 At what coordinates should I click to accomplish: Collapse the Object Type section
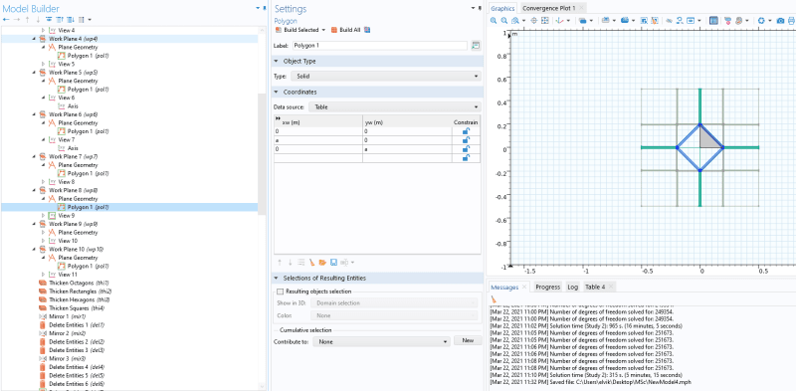277,61
